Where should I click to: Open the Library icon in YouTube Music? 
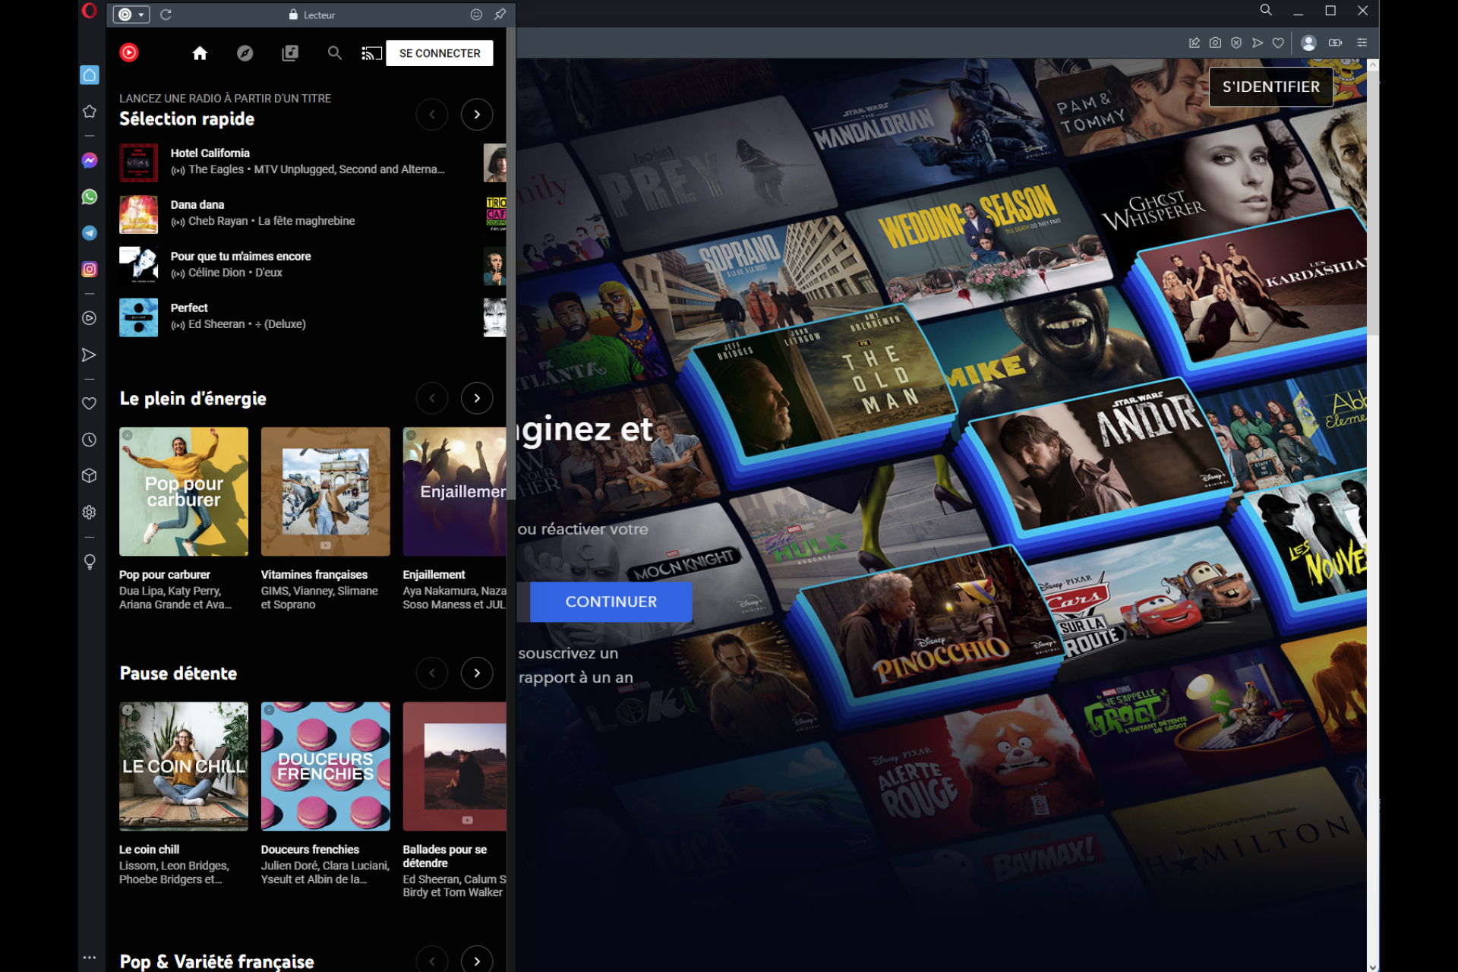click(290, 53)
